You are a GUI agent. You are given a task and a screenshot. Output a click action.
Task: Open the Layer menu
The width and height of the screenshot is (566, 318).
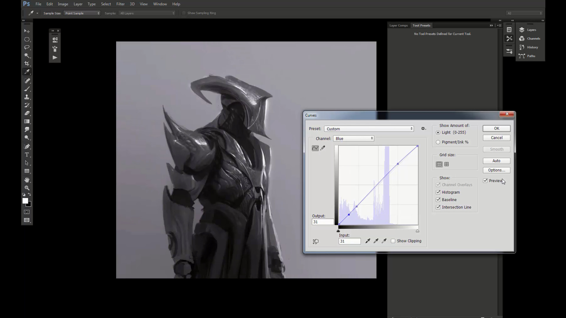(x=78, y=4)
